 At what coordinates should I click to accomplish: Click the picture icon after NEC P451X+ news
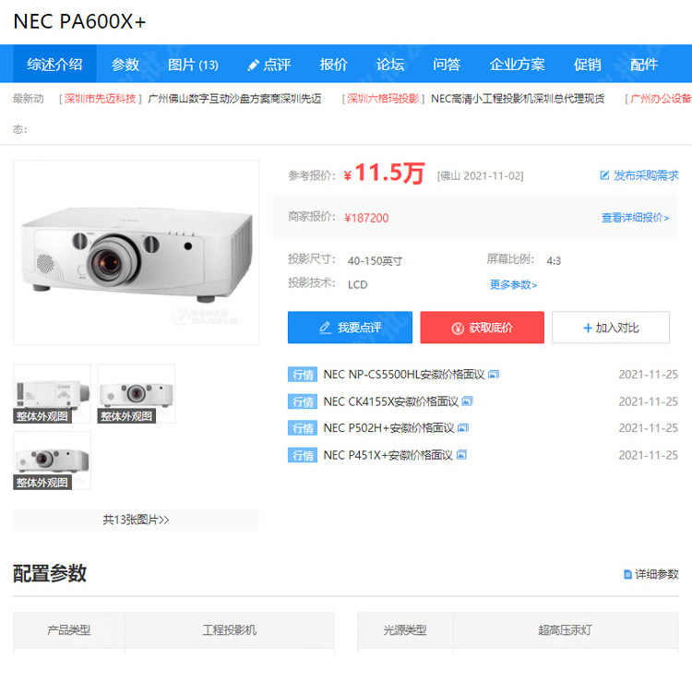(x=461, y=455)
